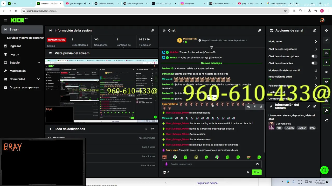Screen dimensions: 332x186
Task: Pin the PapaPollitoFC chat message
Action: (255, 107)
